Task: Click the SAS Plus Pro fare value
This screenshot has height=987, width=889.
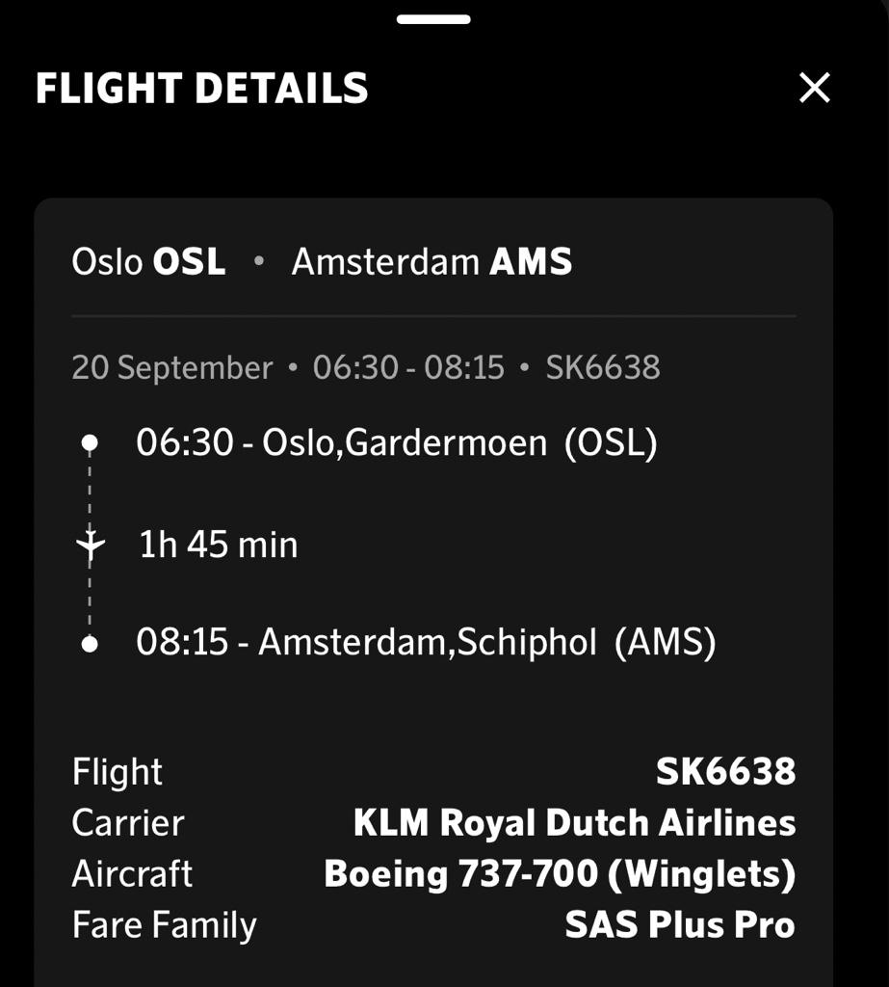Action: click(680, 924)
